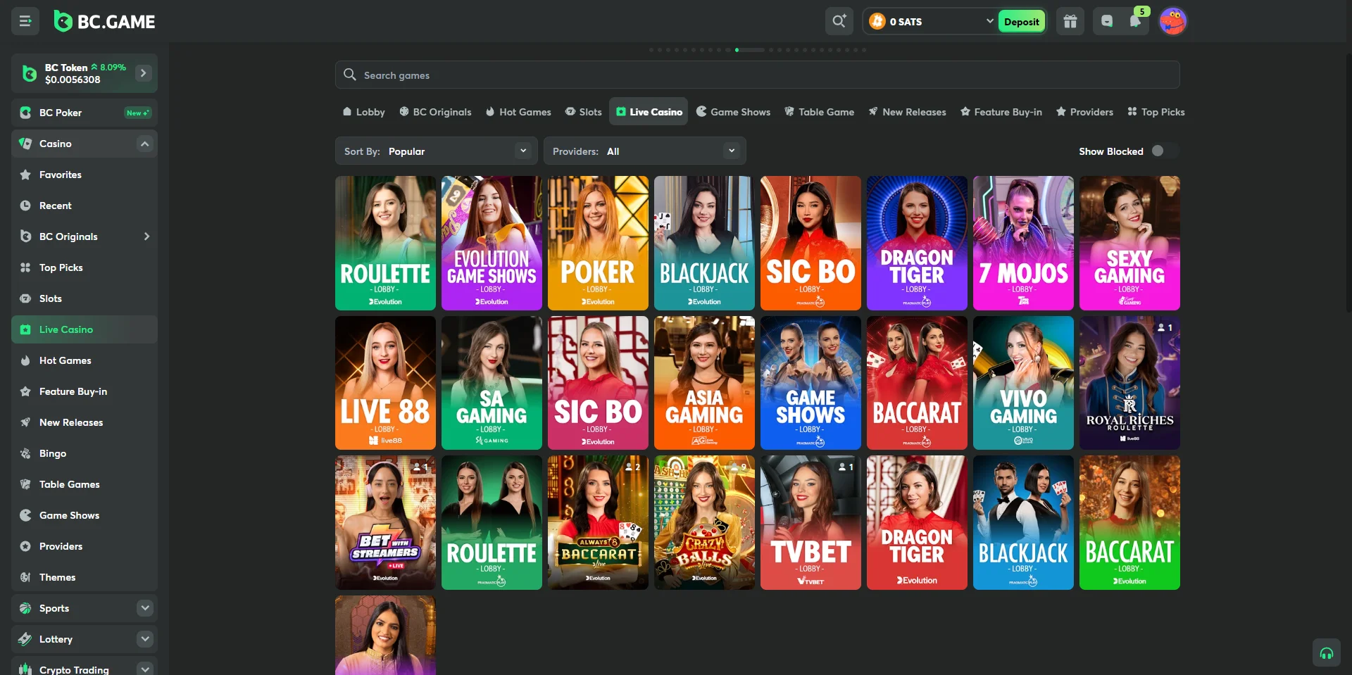Expand BC Originals submenu arrow in sidebar

point(146,236)
